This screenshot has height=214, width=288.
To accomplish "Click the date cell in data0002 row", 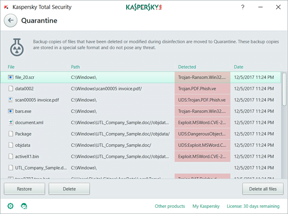I will point(254,89).
